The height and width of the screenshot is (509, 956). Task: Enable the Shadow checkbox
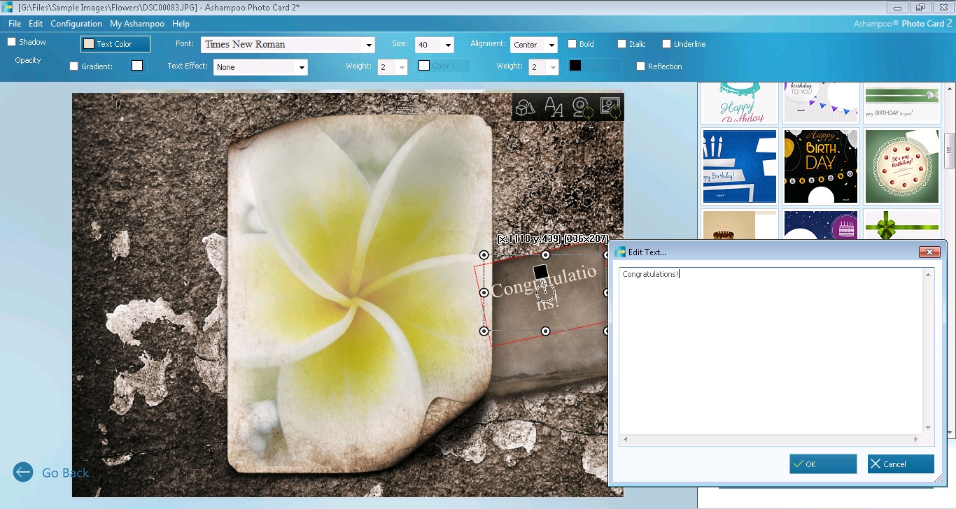click(12, 42)
